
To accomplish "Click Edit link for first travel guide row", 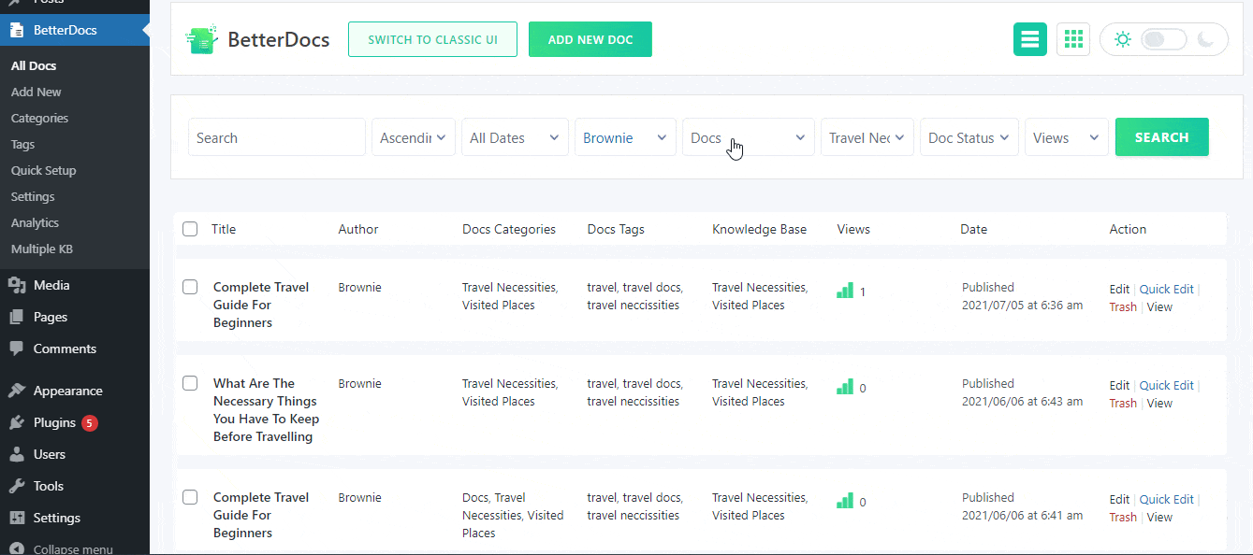I will tap(1119, 289).
